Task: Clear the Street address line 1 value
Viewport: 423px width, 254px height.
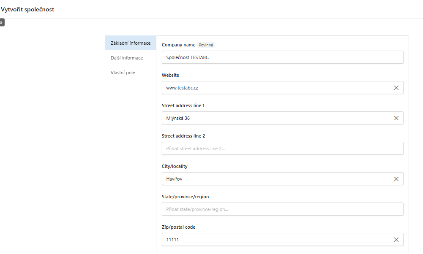Action: (396, 118)
